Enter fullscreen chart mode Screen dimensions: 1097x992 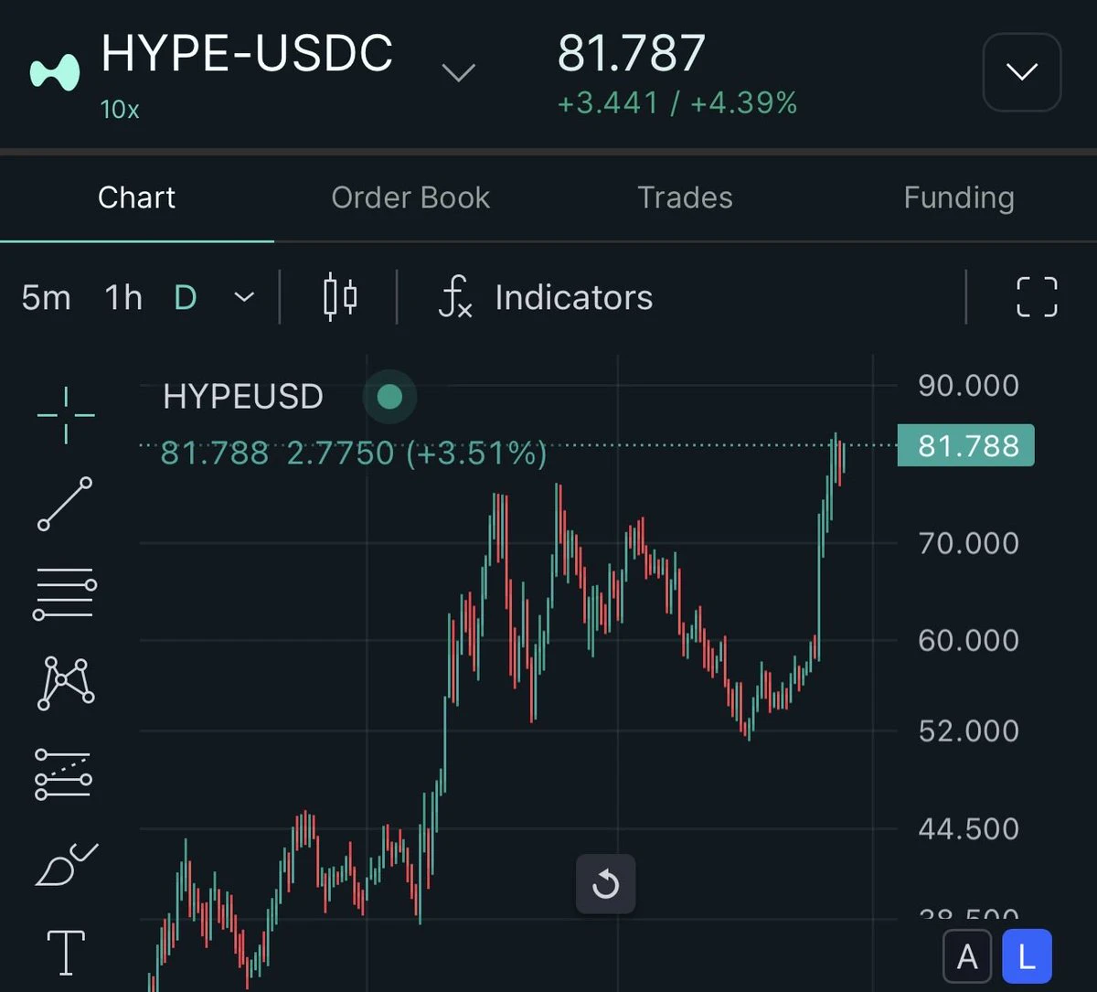1037,297
